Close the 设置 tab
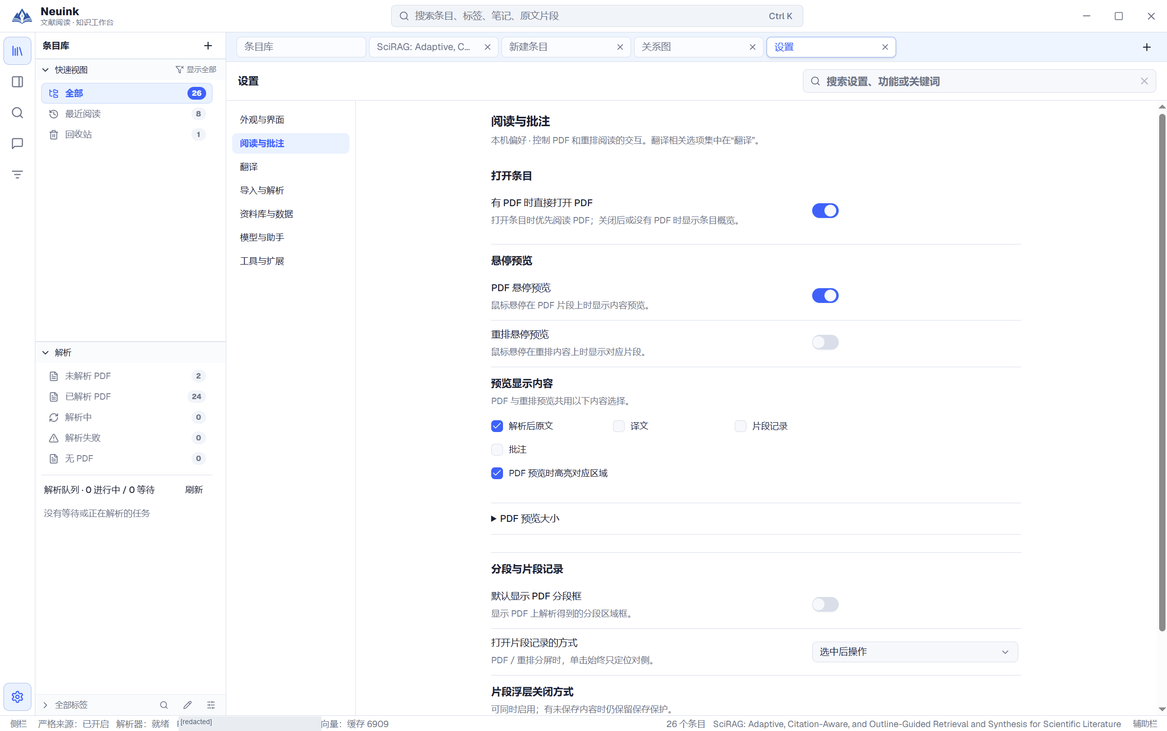Image resolution: width=1167 pixels, height=731 pixels. 885,47
